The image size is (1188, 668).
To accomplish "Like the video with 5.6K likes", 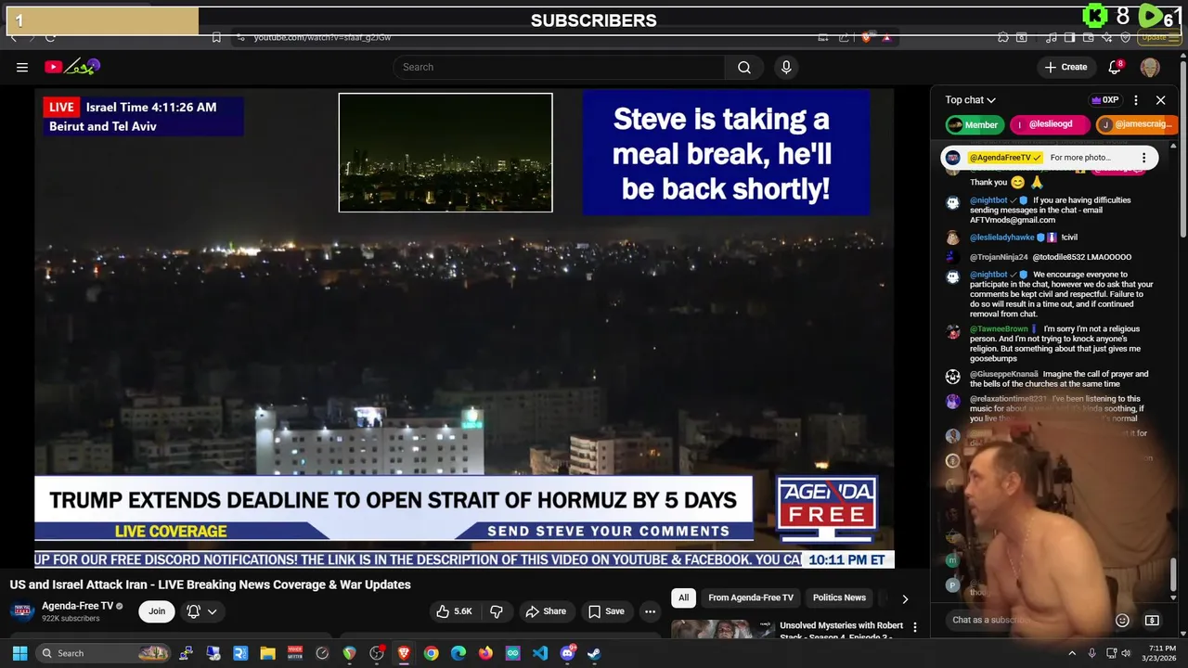I will pos(454,611).
